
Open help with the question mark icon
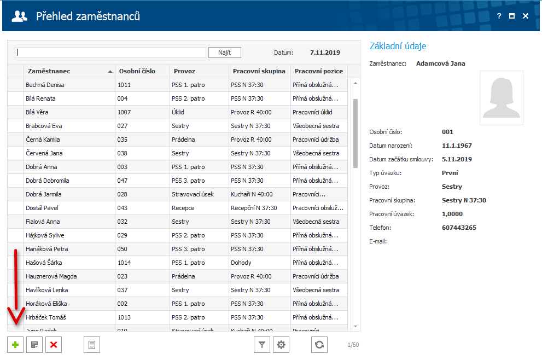[499, 16]
